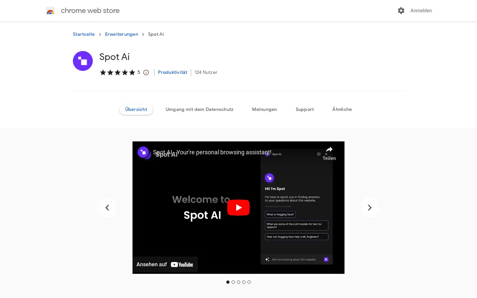Screen dimensions: 477x298
Task: Click the video title text
Action: (212, 152)
